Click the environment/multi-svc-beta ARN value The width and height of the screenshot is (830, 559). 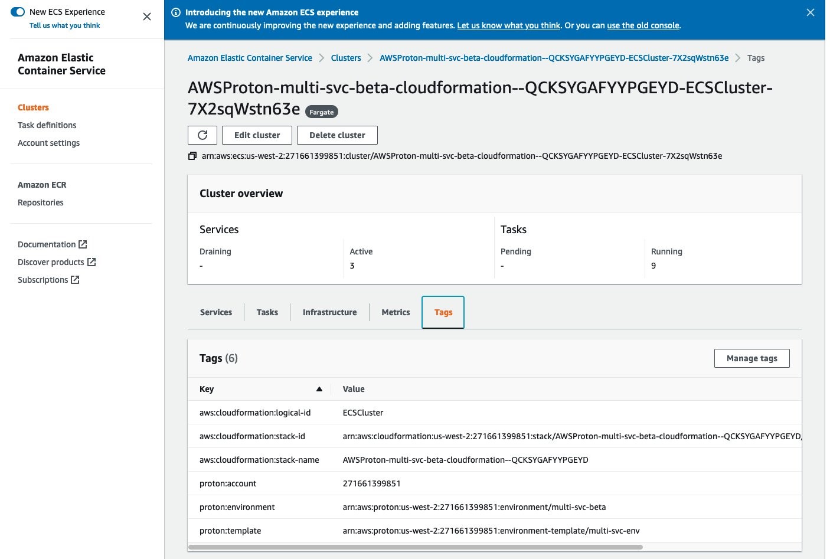pos(474,507)
